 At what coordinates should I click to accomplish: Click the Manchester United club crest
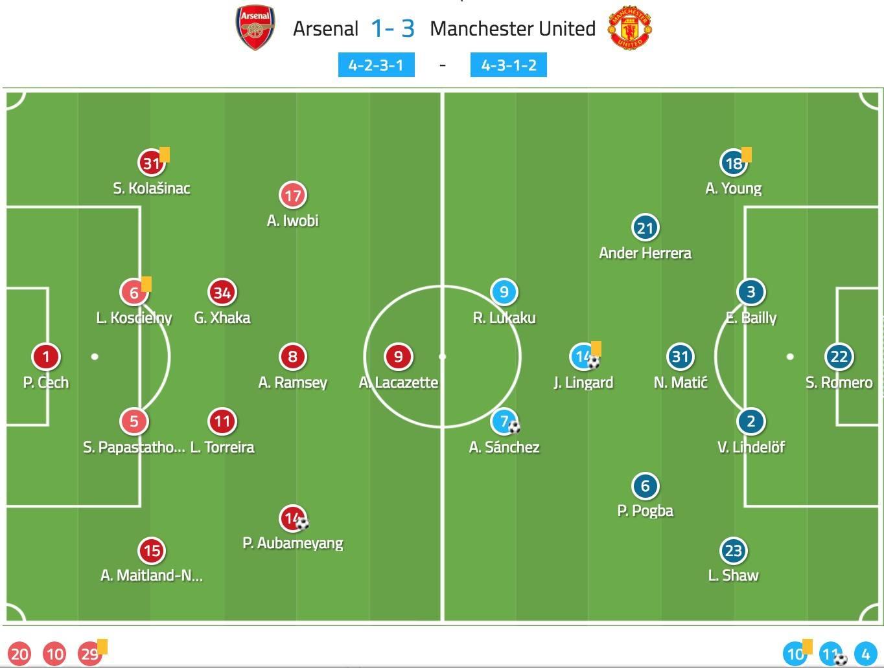pyautogui.click(x=629, y=28)
